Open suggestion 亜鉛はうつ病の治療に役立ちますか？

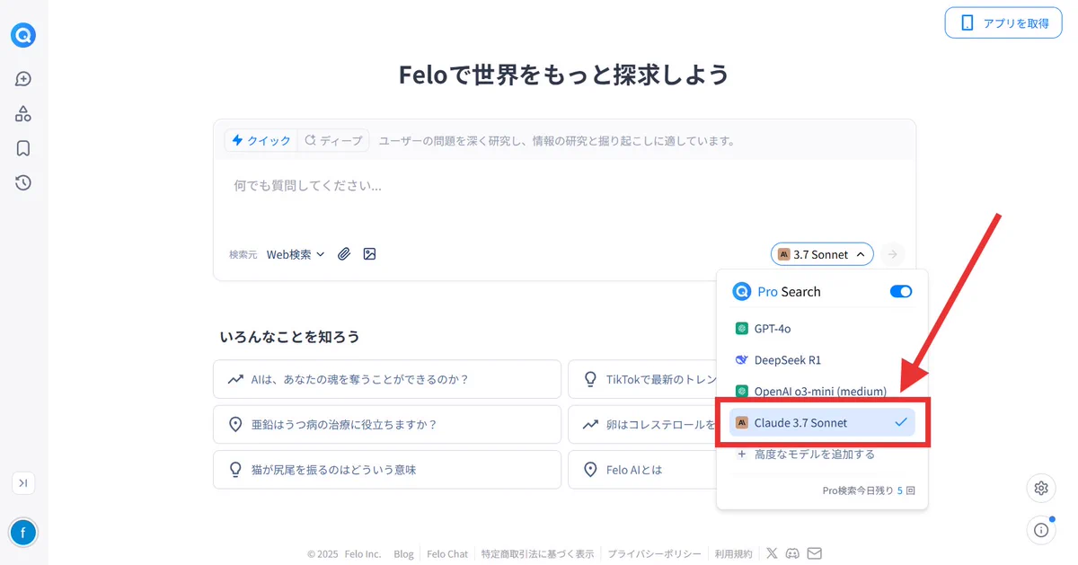coord(387,424)
